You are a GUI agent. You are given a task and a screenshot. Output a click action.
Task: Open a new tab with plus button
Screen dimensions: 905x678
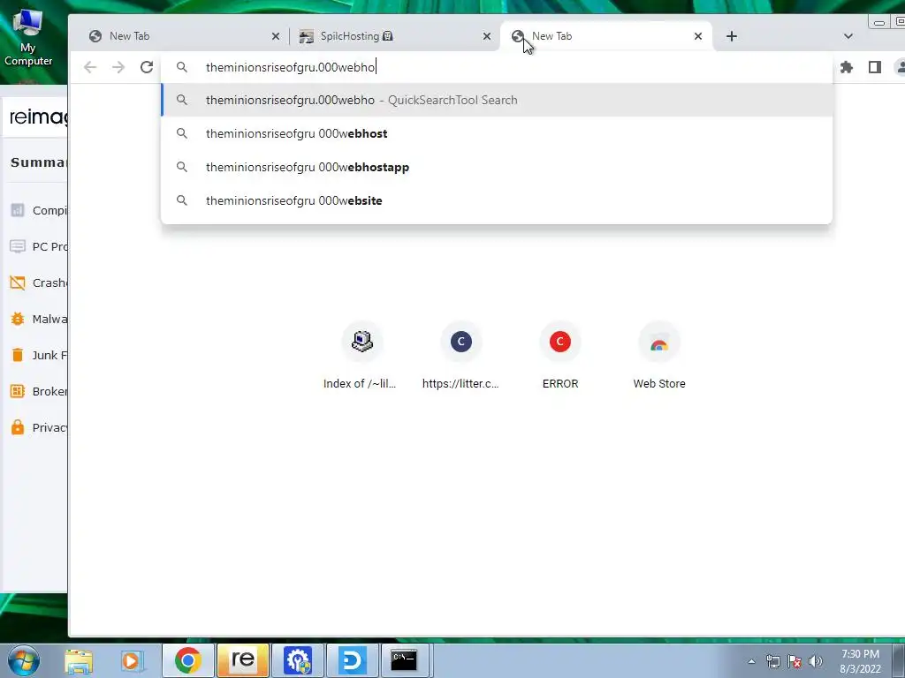tap(731, 36)
